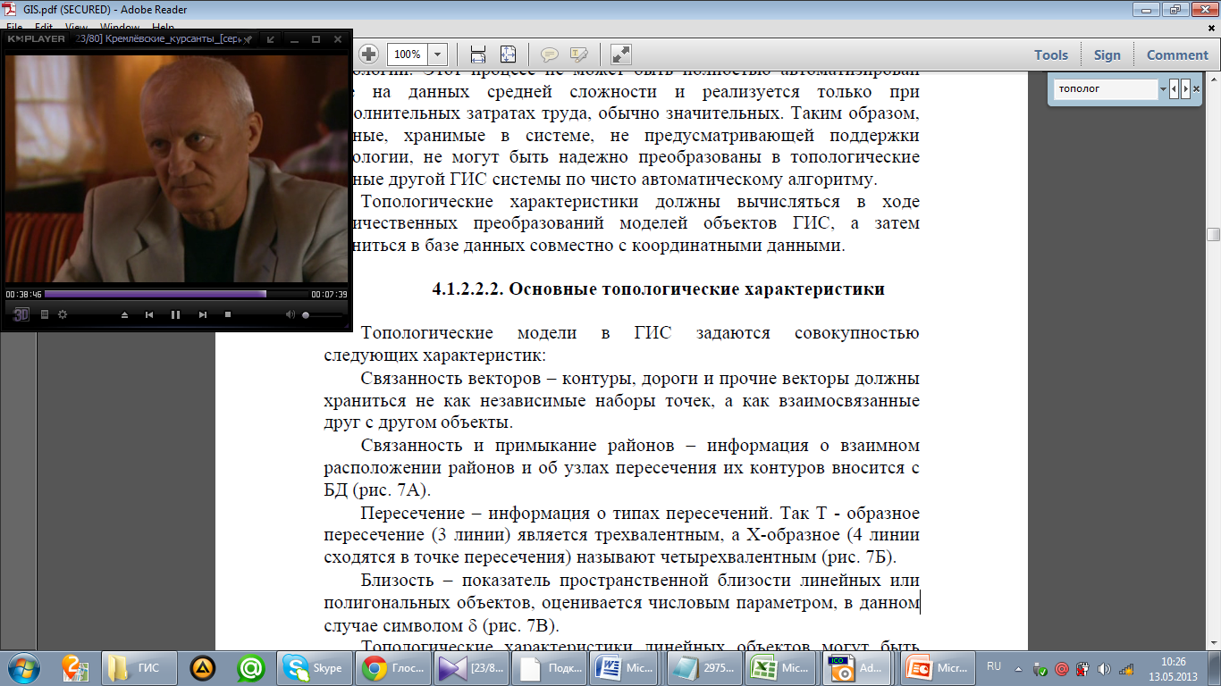Click heading 4.1.2.2.2. Основные топологические характеристики

coord(659,289)
